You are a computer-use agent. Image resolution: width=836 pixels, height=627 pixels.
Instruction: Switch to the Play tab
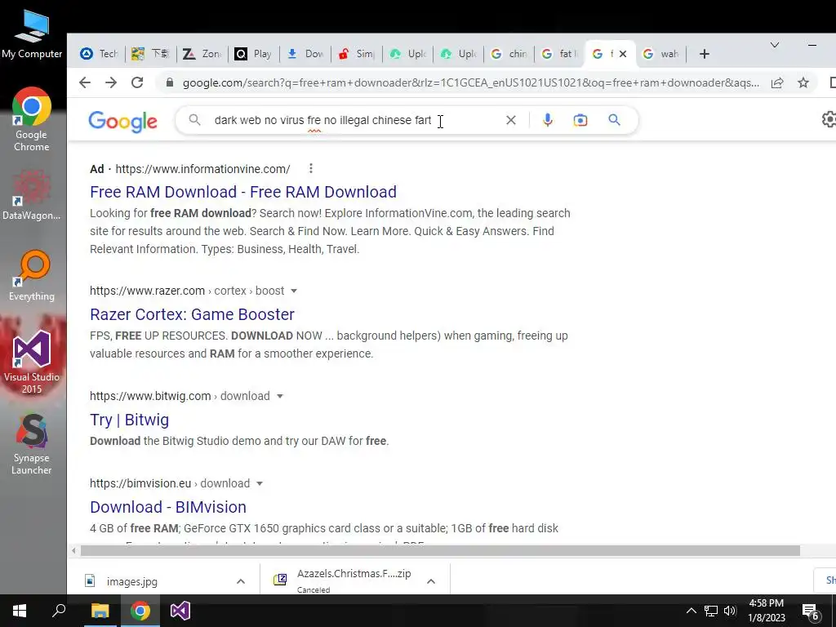253,54
